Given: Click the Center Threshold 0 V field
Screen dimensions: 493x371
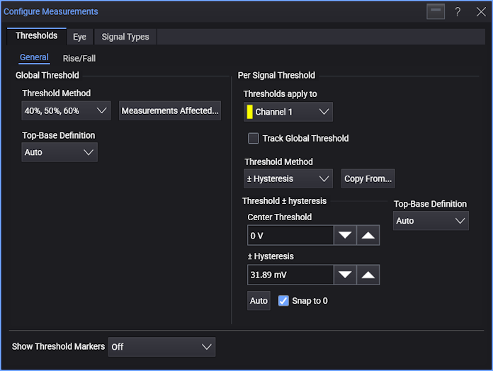Looking at the screenshot, I should 290,235.
